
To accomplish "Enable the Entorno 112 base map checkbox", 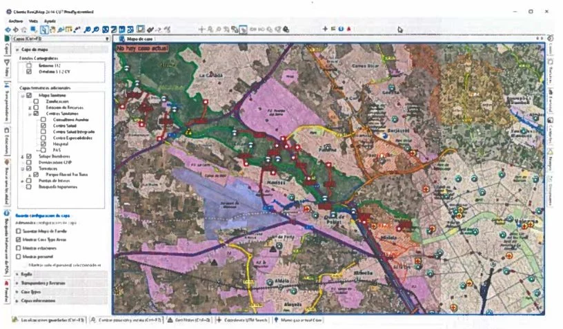I will coord(28,65).
